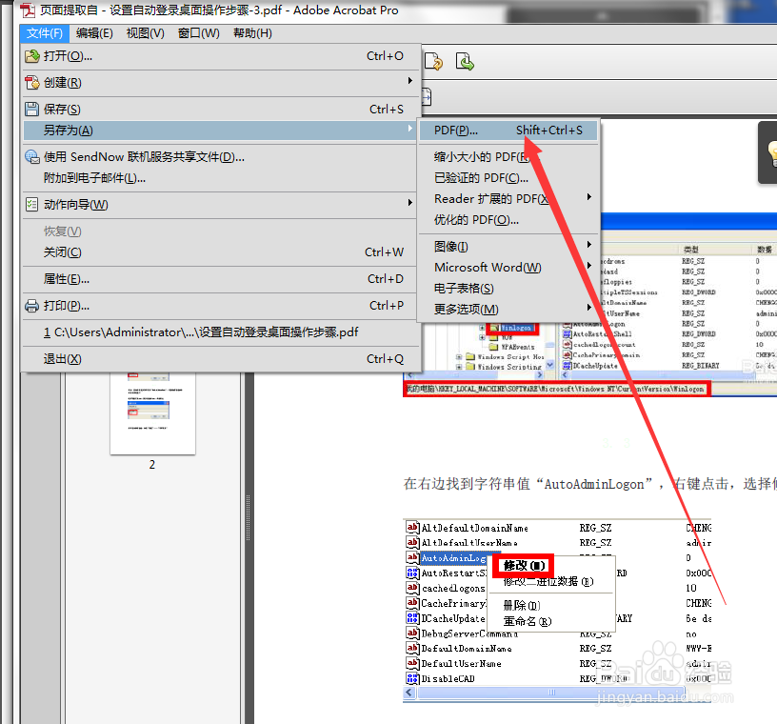
Task: Select 已验证的 PDF(C)... option
Action: [508, 178]
